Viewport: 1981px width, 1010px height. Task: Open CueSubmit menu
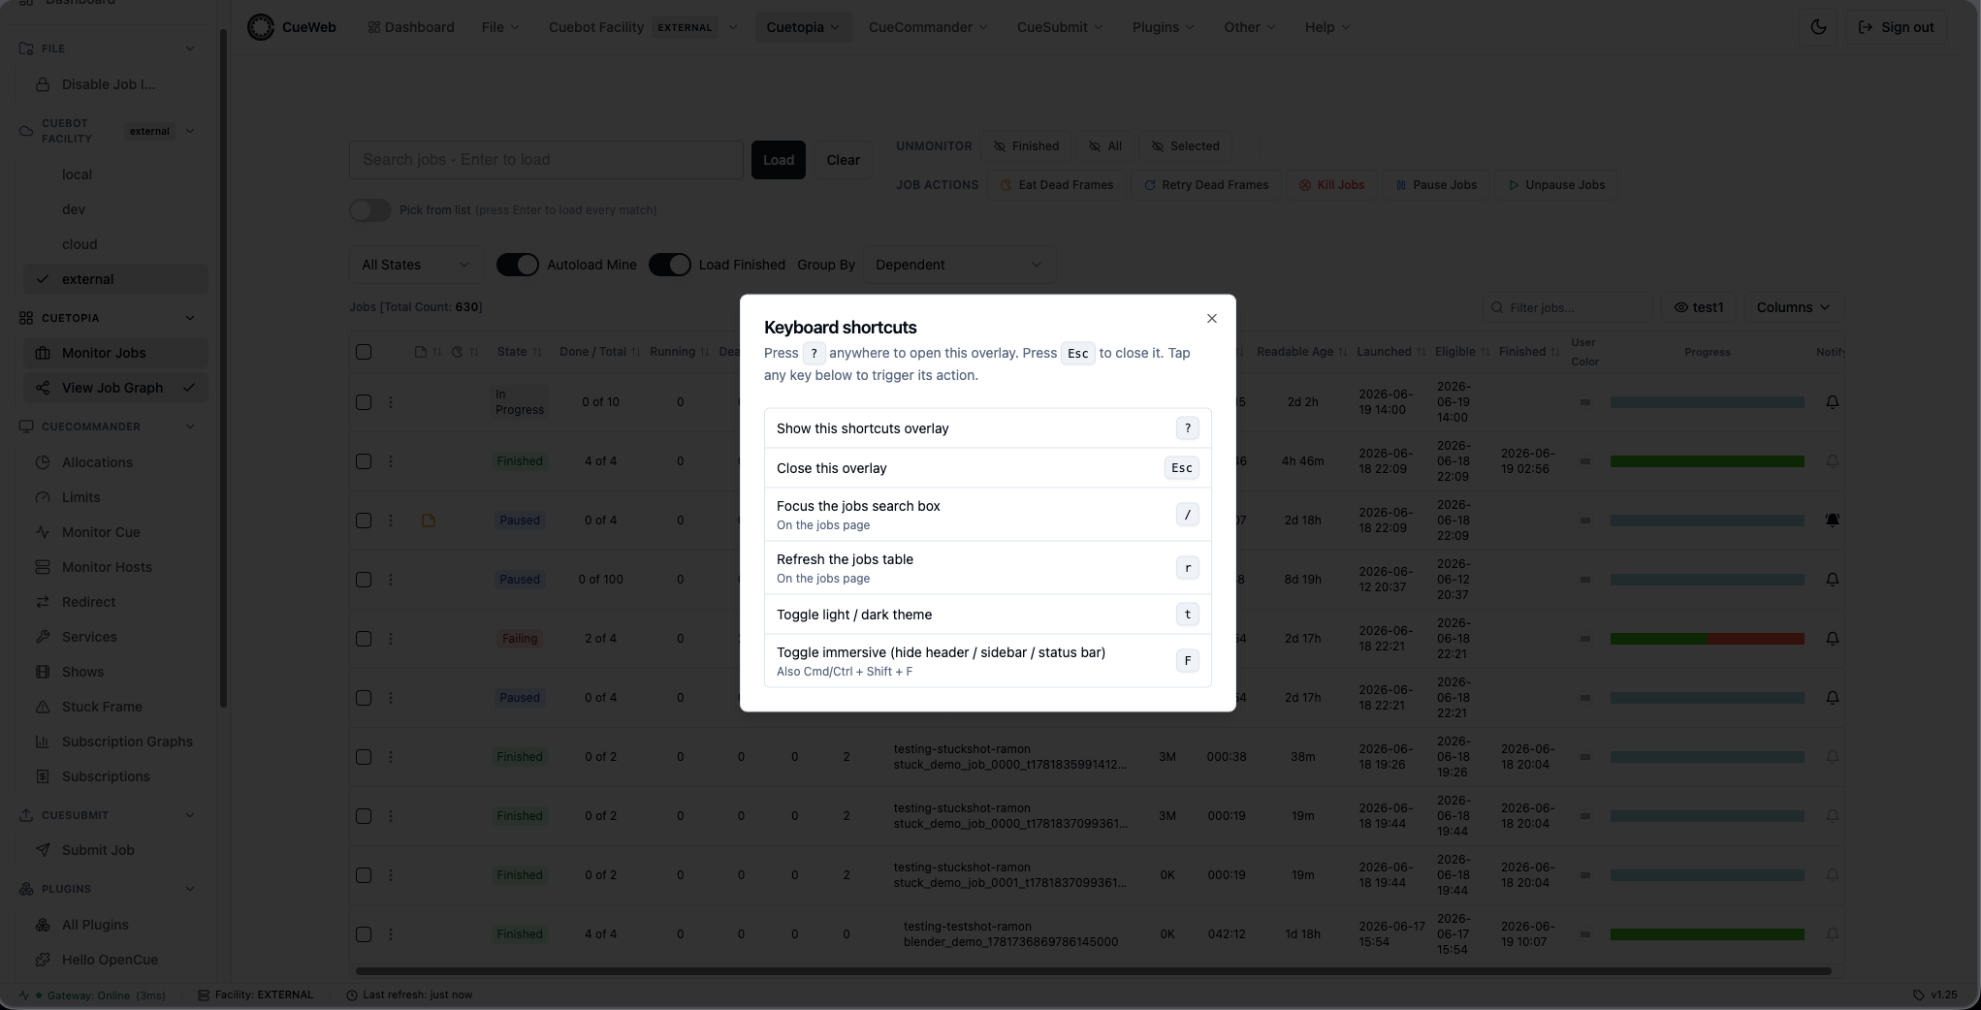1060,27
